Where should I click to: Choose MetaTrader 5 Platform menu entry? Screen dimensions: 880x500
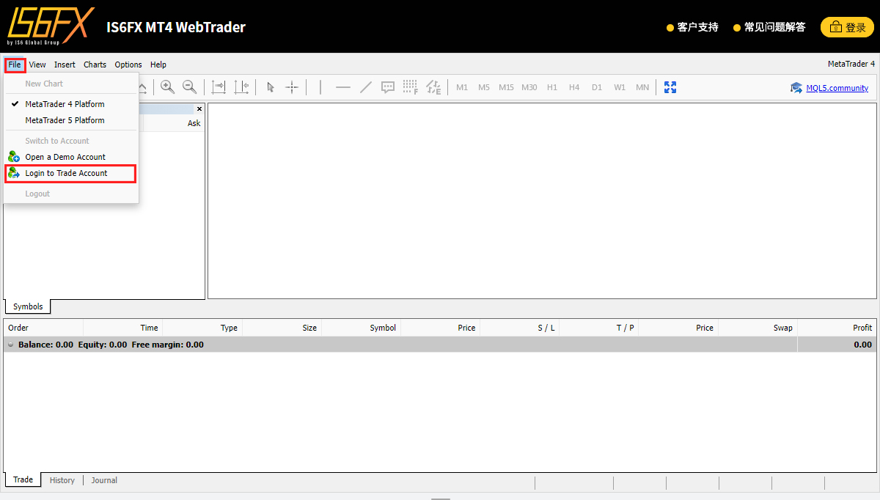pyautogui.click(x=71, y=120)
